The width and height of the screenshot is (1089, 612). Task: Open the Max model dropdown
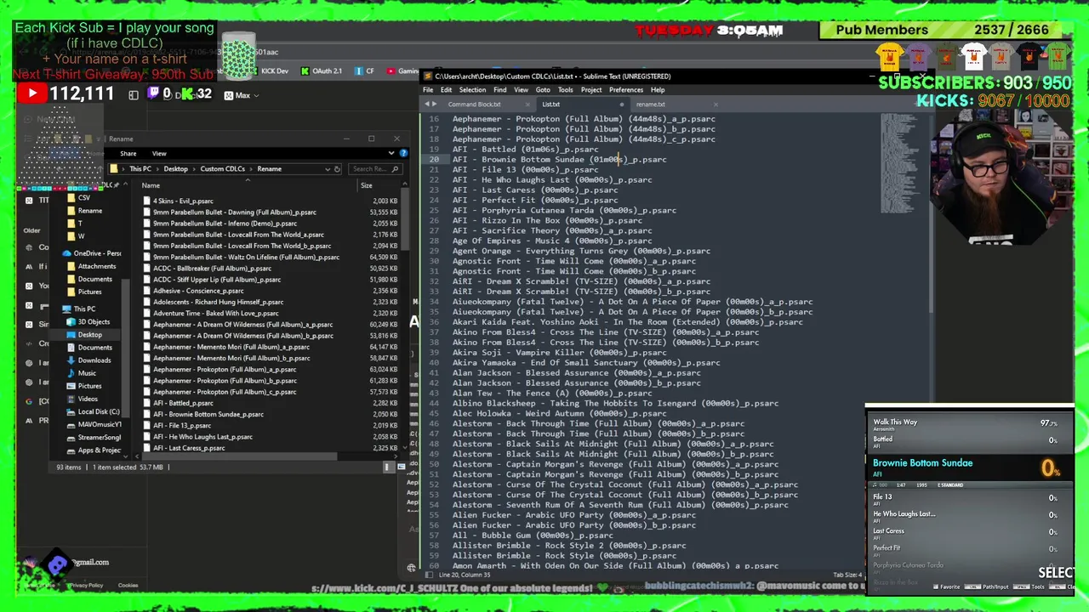coord(242,95)
